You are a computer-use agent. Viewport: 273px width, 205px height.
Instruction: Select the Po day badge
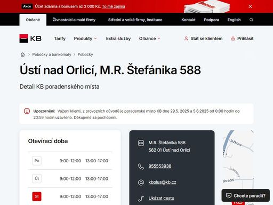(37, 161)
